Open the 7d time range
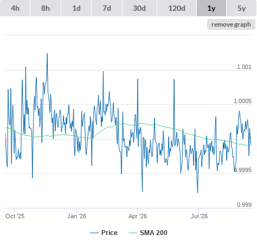Screen dimensions: 257x247 (107, 8)
